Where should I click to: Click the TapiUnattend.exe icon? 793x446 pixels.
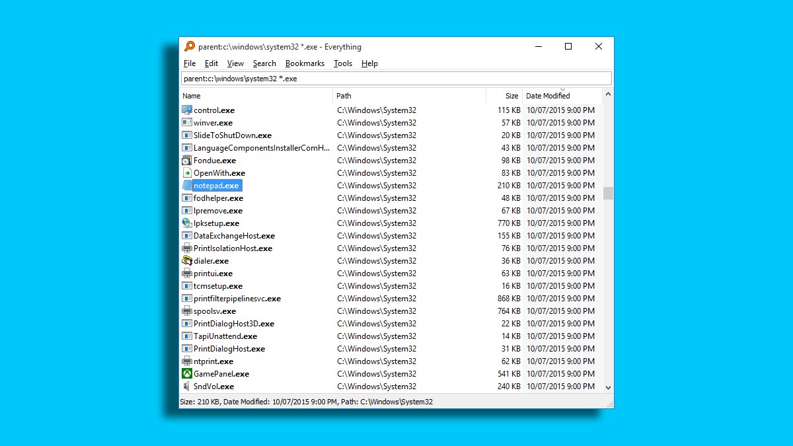pyautogui.click(x=187, y=336)
